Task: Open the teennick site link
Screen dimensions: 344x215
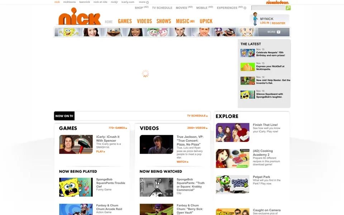Action: [85, 2]
